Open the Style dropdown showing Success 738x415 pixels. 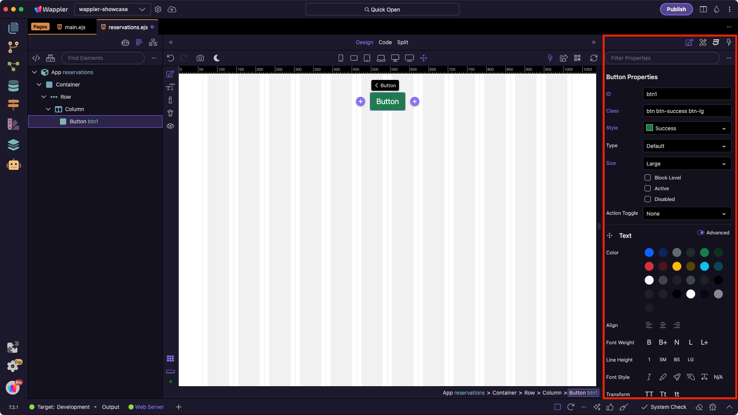687,128
